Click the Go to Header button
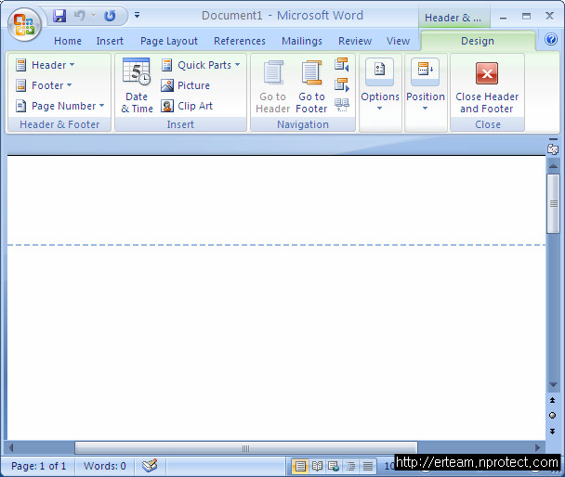 coord(273,86)
